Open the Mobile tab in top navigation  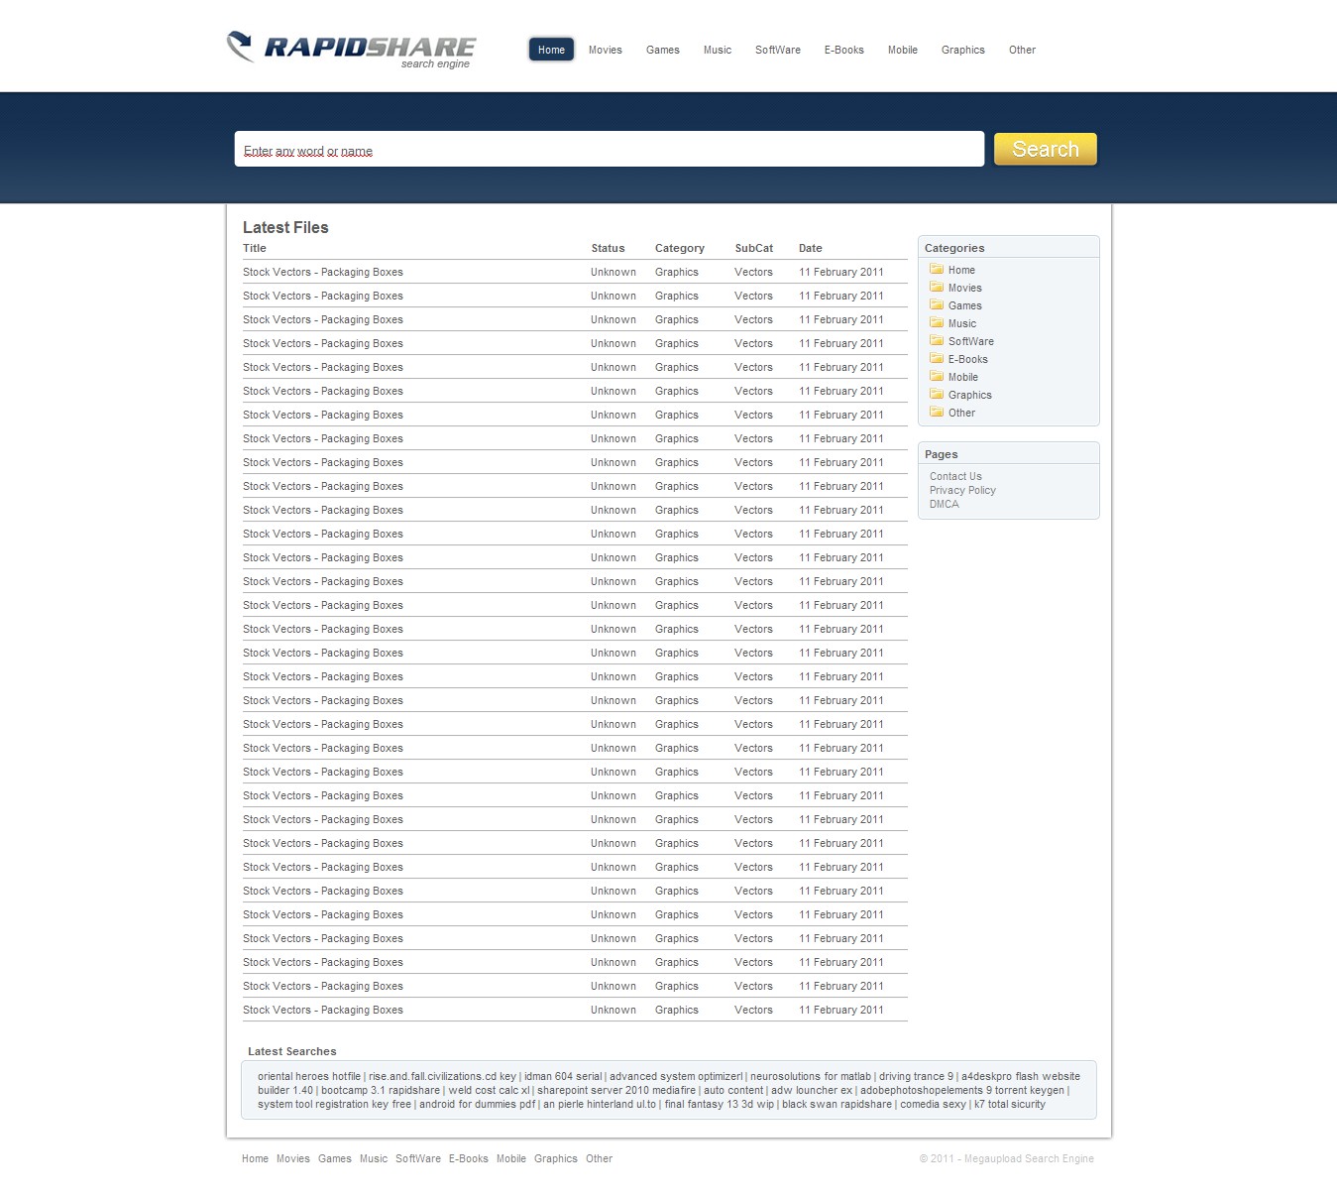pos(903,50)
